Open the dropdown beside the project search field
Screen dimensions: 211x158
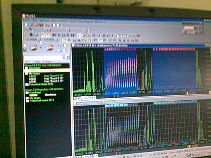pos(68,57)
